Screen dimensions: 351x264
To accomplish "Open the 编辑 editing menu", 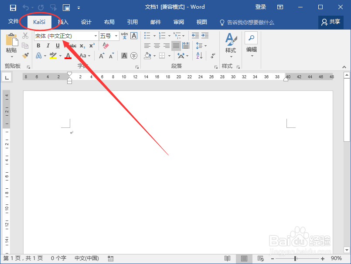I will click(252, 45).
